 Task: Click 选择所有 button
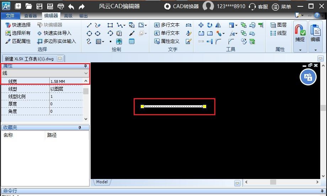18,33
